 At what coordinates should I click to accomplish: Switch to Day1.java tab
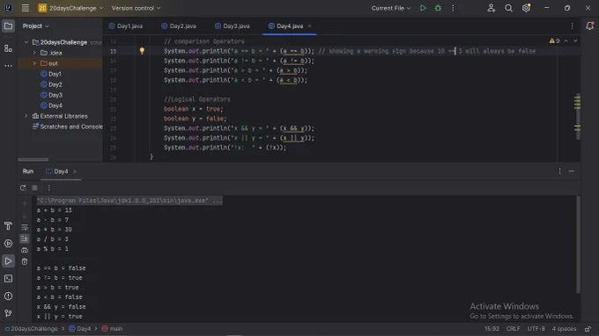126,26
